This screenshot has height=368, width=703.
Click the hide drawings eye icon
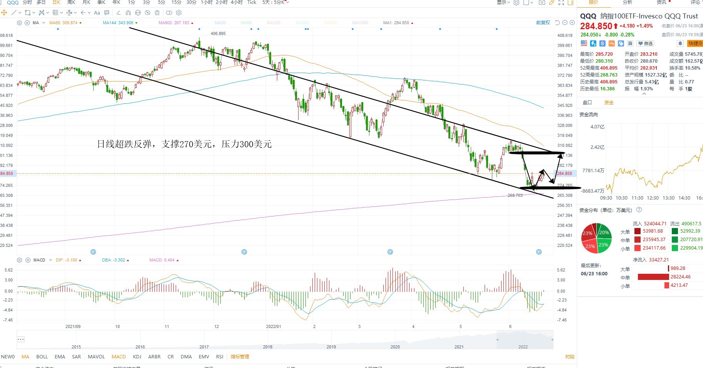pyautogui.click(x=148, y=13)
